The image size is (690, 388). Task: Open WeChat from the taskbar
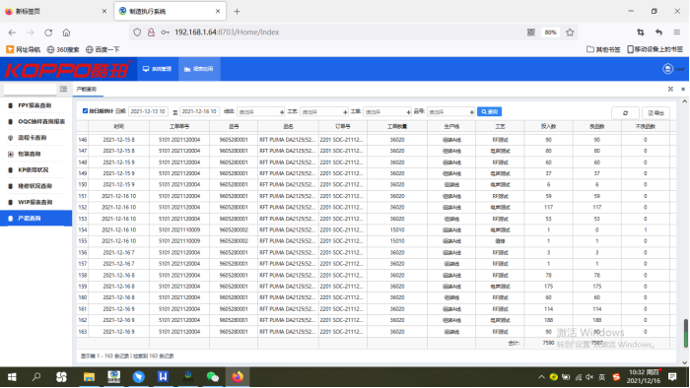(x=213, y=377)
